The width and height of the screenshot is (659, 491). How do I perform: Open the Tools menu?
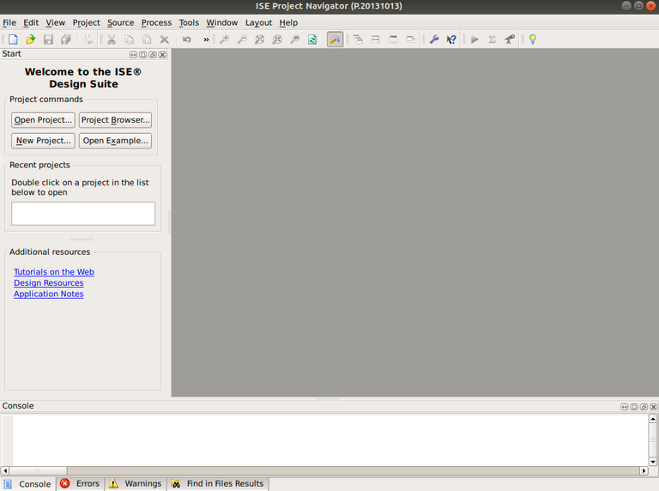click(x=189, y=22)
